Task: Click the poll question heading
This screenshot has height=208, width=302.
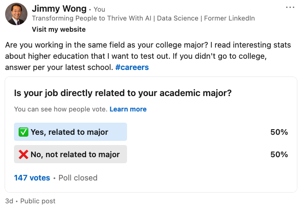Action: click(123, 93)
